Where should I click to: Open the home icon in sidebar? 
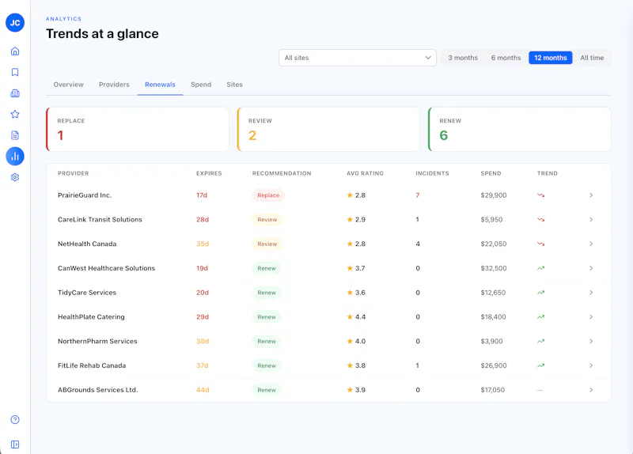pos(15,51)
